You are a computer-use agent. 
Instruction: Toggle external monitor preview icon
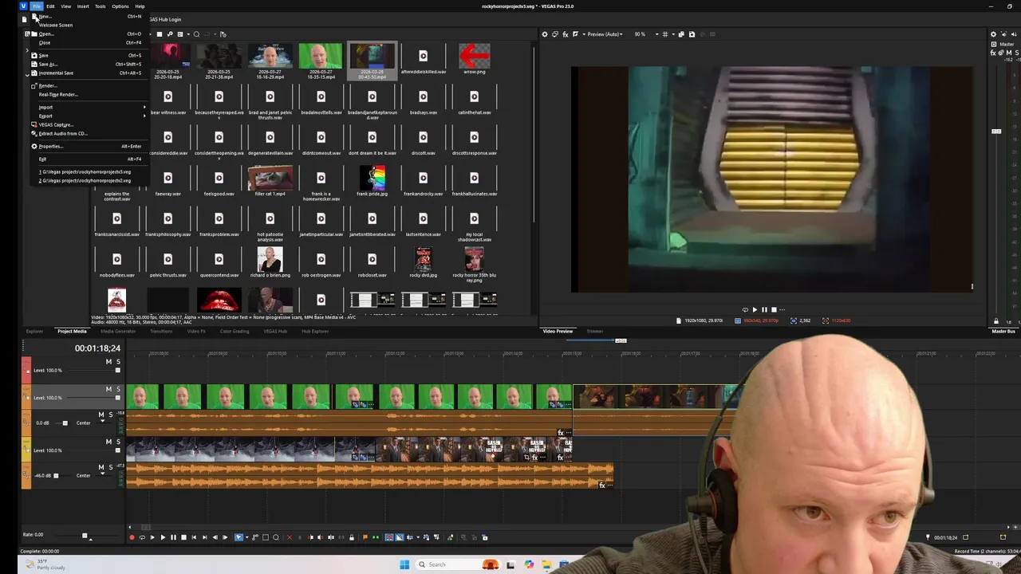[x=555, y=34]
